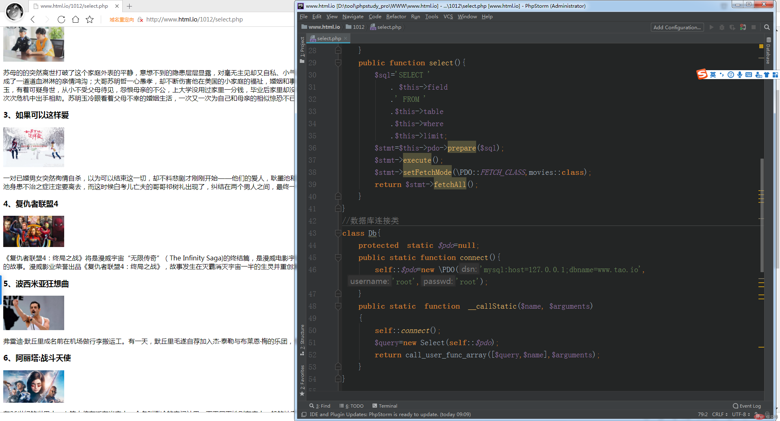Click the Sogou voice input microphone

[x=740, y=75]
